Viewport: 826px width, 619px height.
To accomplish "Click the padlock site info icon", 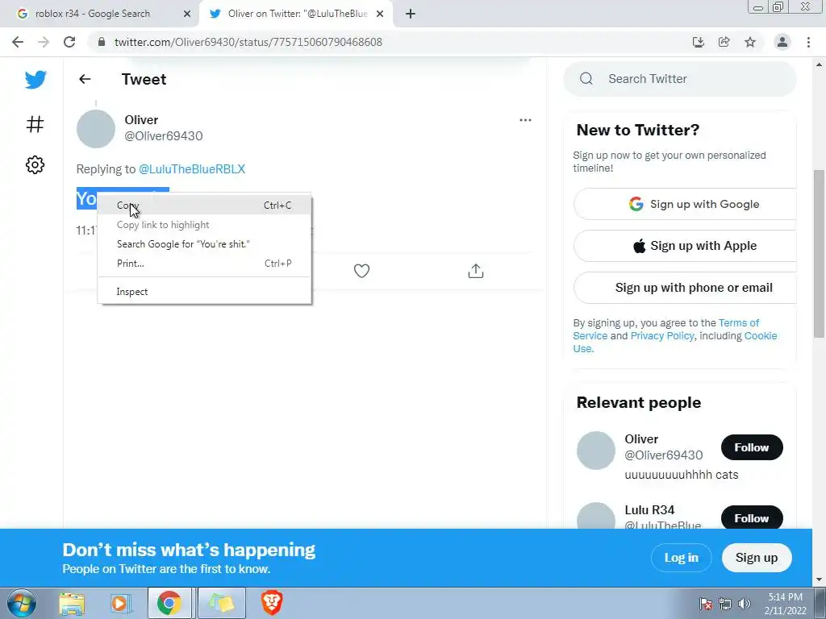I will pyautogui.click(x=102, y=42).
